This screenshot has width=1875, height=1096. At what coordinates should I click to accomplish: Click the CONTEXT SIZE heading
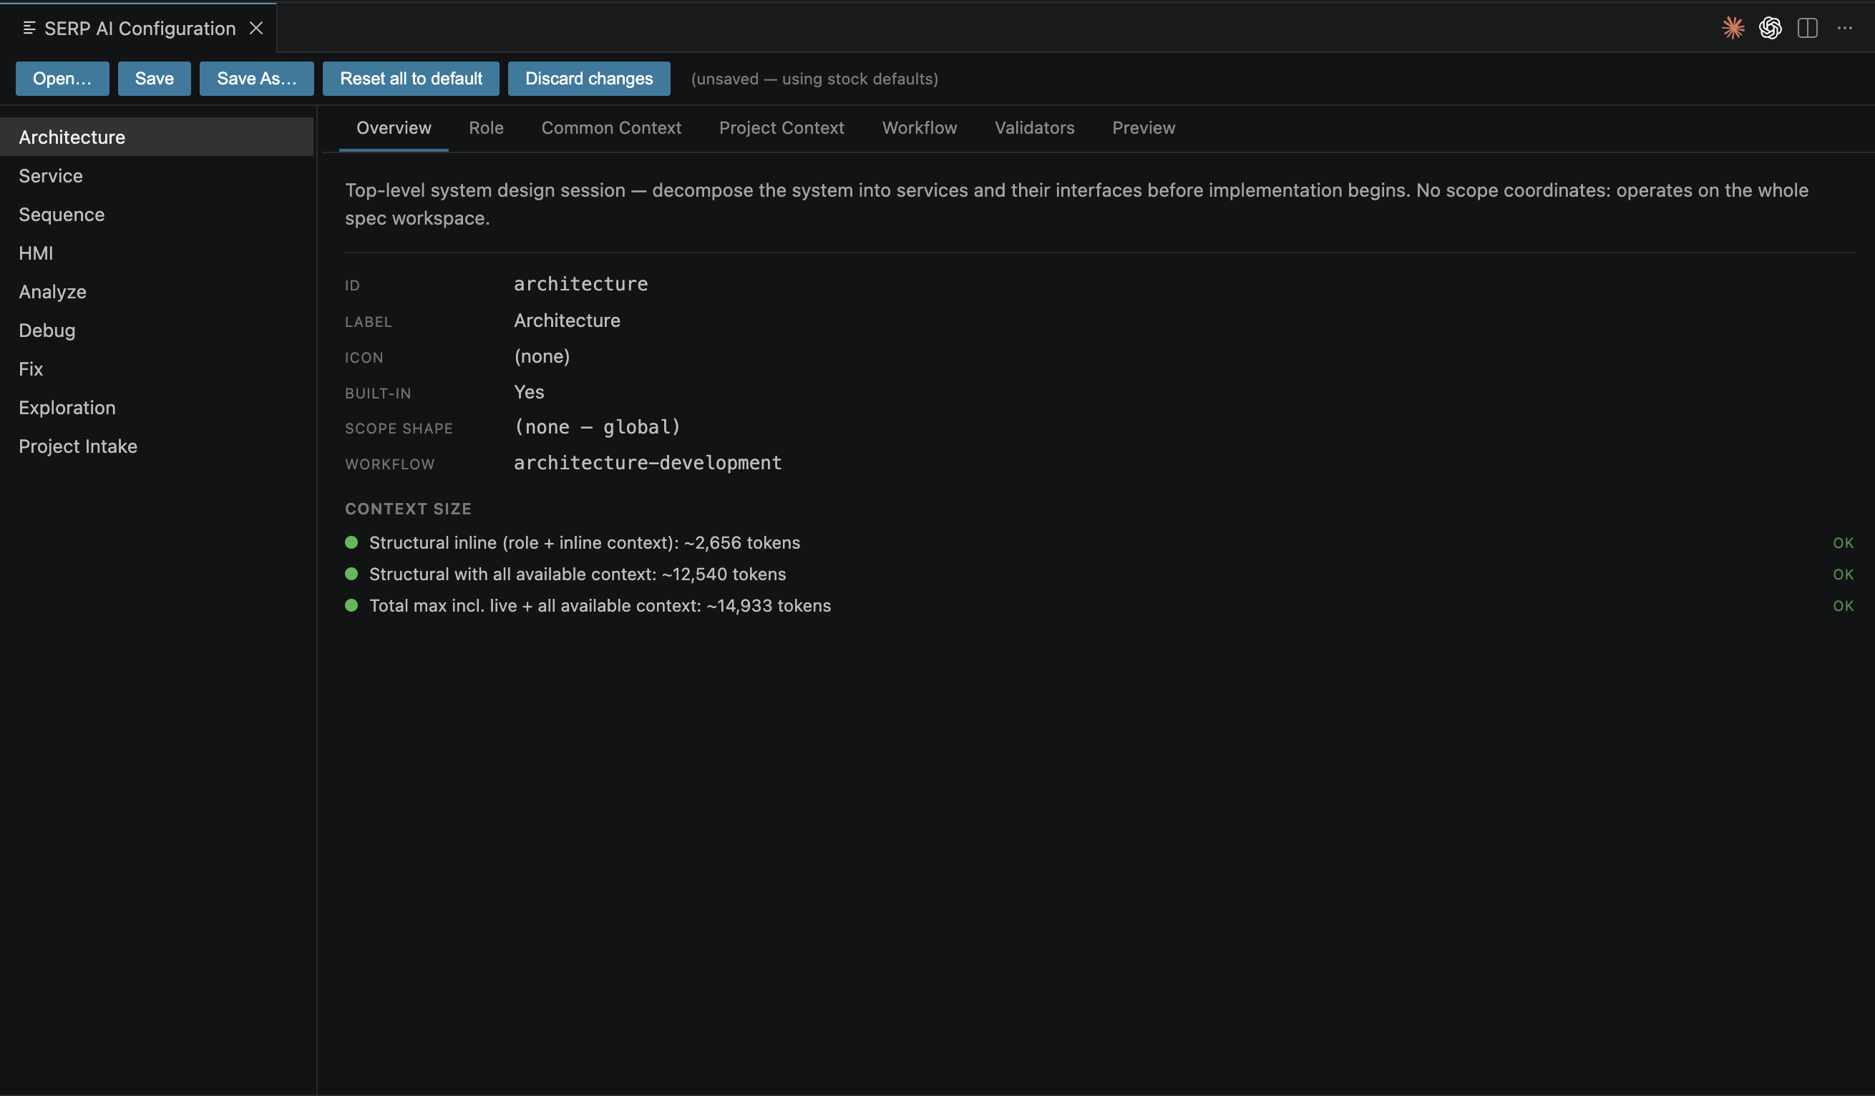tap(408, 509)
